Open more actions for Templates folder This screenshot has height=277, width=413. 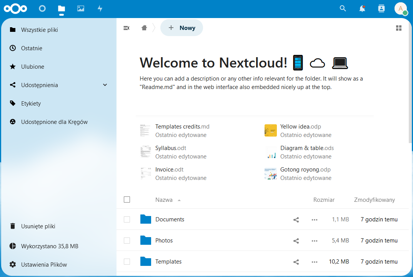click(315, 262)
